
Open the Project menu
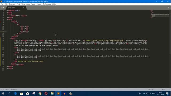[x=39, y=4]
